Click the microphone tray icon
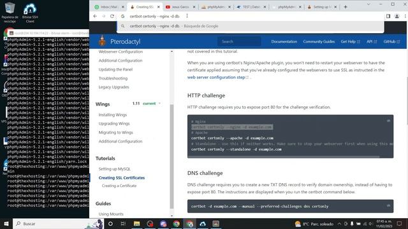408x229 pixels. (352, 223)
